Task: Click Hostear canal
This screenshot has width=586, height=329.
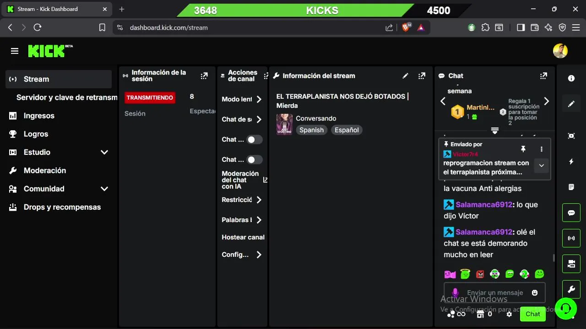Action: click(243, 237)
